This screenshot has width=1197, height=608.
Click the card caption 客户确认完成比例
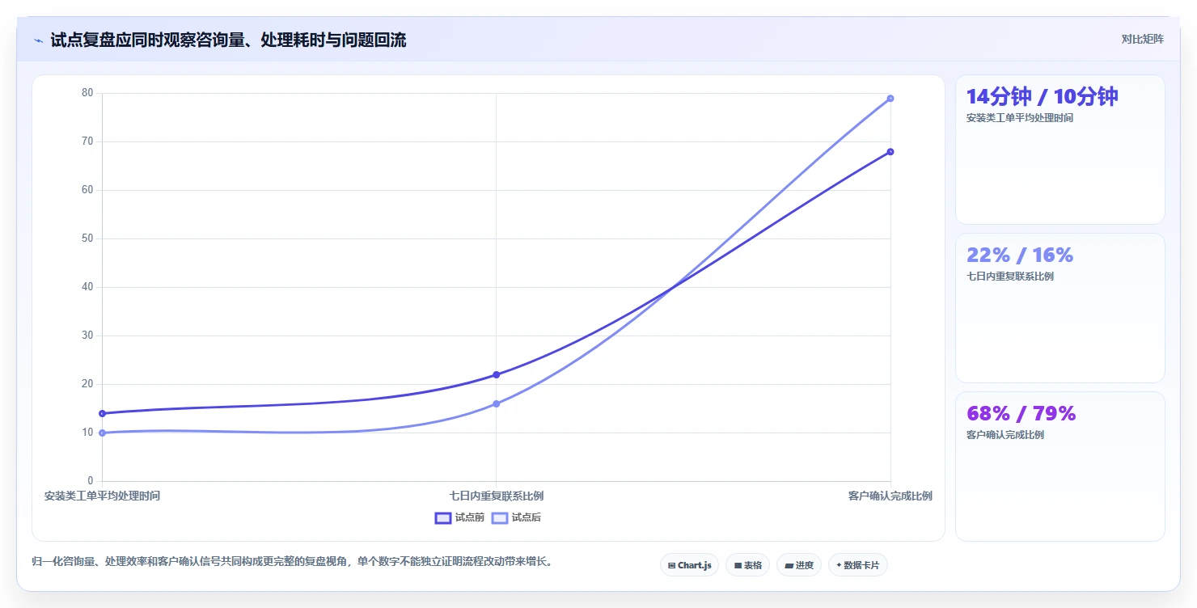tap(1005, 435)
